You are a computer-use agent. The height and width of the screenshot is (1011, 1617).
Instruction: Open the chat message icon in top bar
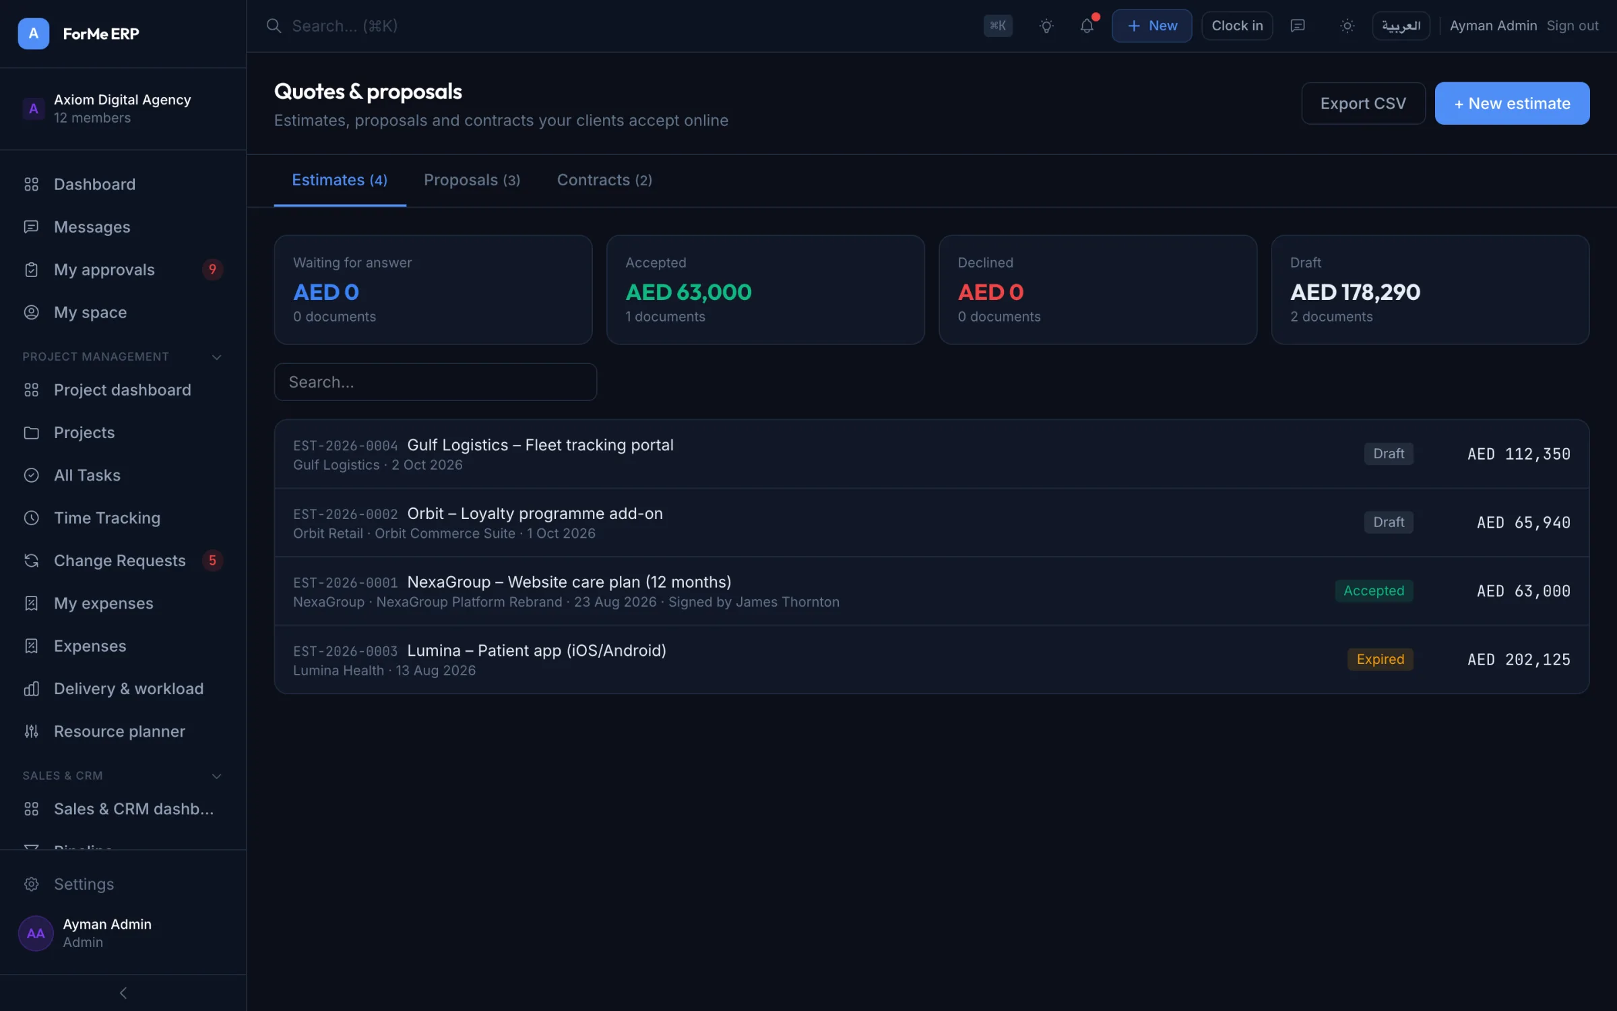1298,26
